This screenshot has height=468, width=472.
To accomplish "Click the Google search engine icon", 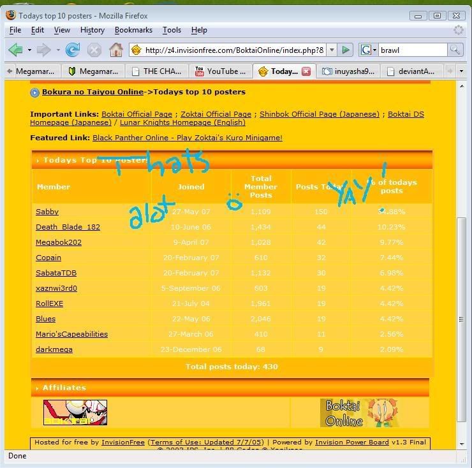I will [x=365, y=50].
